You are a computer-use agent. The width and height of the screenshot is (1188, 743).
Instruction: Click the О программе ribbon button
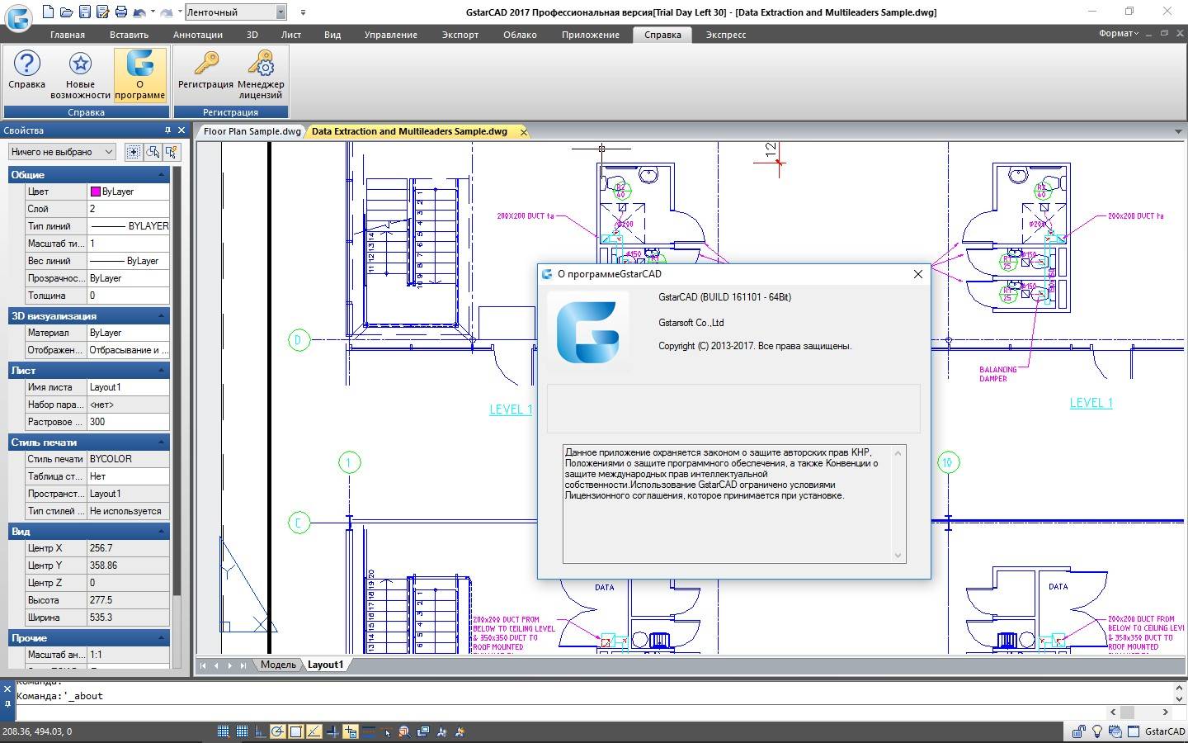pyautogui.click(x=139, y=75)
